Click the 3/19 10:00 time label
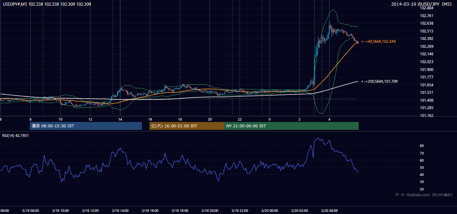The width and height of the screenshot is (457, 214). [60, 211]
